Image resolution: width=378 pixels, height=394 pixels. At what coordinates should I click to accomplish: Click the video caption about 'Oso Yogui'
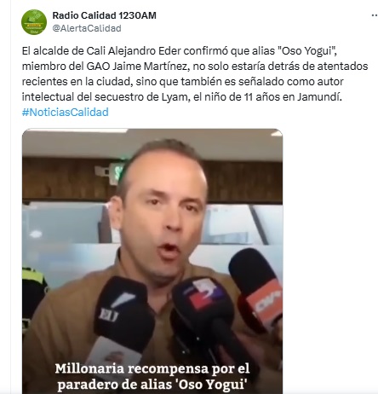click(x=152, y=376)
